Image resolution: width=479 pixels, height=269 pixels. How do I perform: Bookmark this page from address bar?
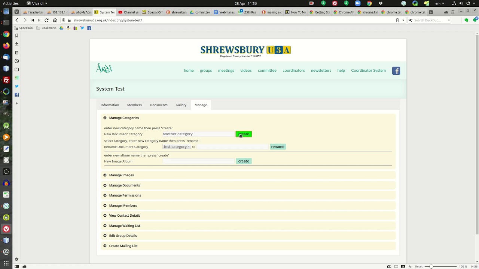tap(397, 20)
